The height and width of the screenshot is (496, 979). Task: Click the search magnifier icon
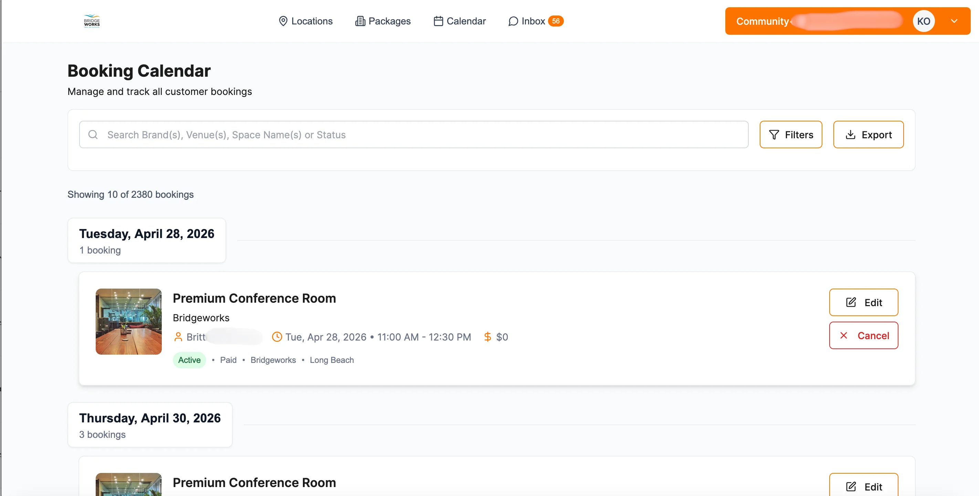click(x=93, y=135)
